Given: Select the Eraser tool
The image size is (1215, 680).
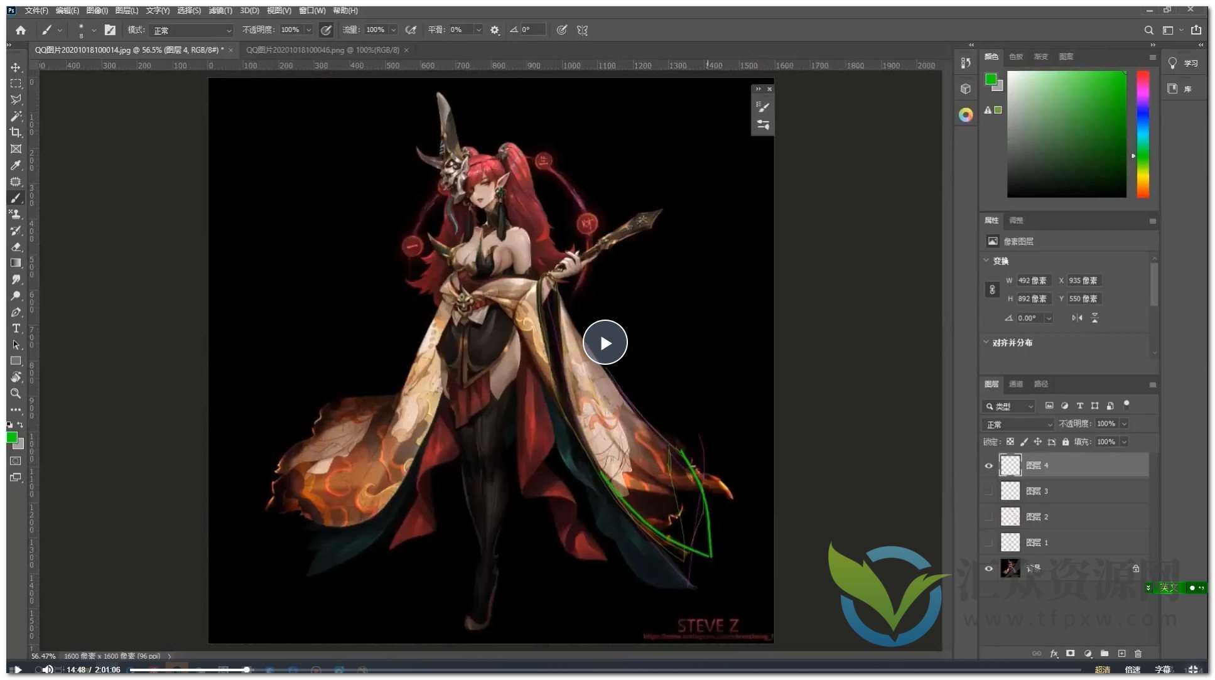Looking at the screenshot, I should (x=16, y=247).
